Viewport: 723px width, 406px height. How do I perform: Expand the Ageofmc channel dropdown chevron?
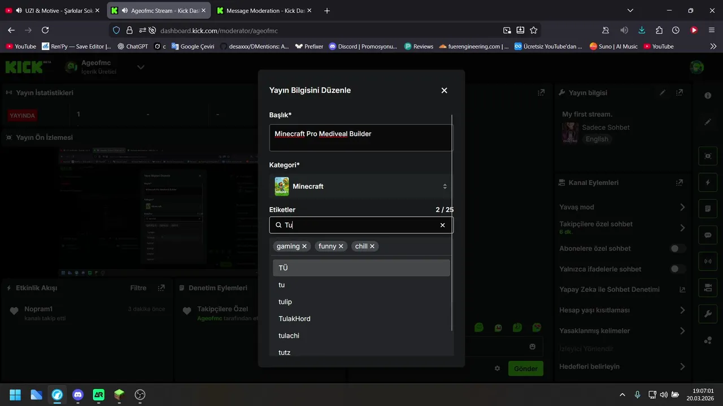tap(141, 67)
